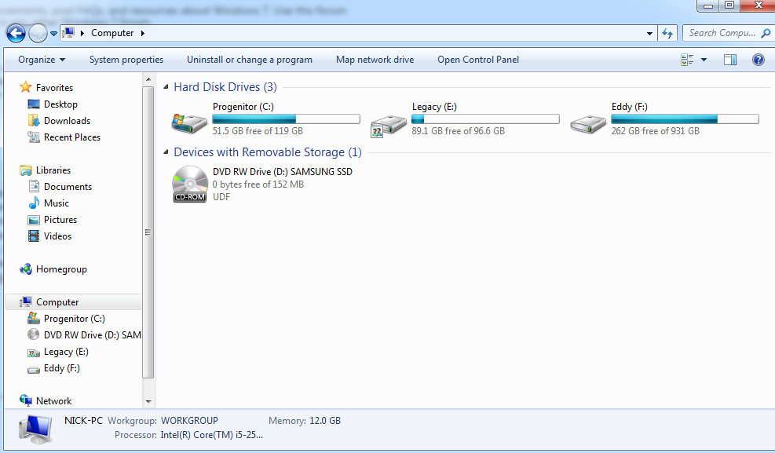Image resolution: width=775 pixels, height=453 pixels.
Task: Choose Uninstall or change a program
Action: (x=249, y=60)
